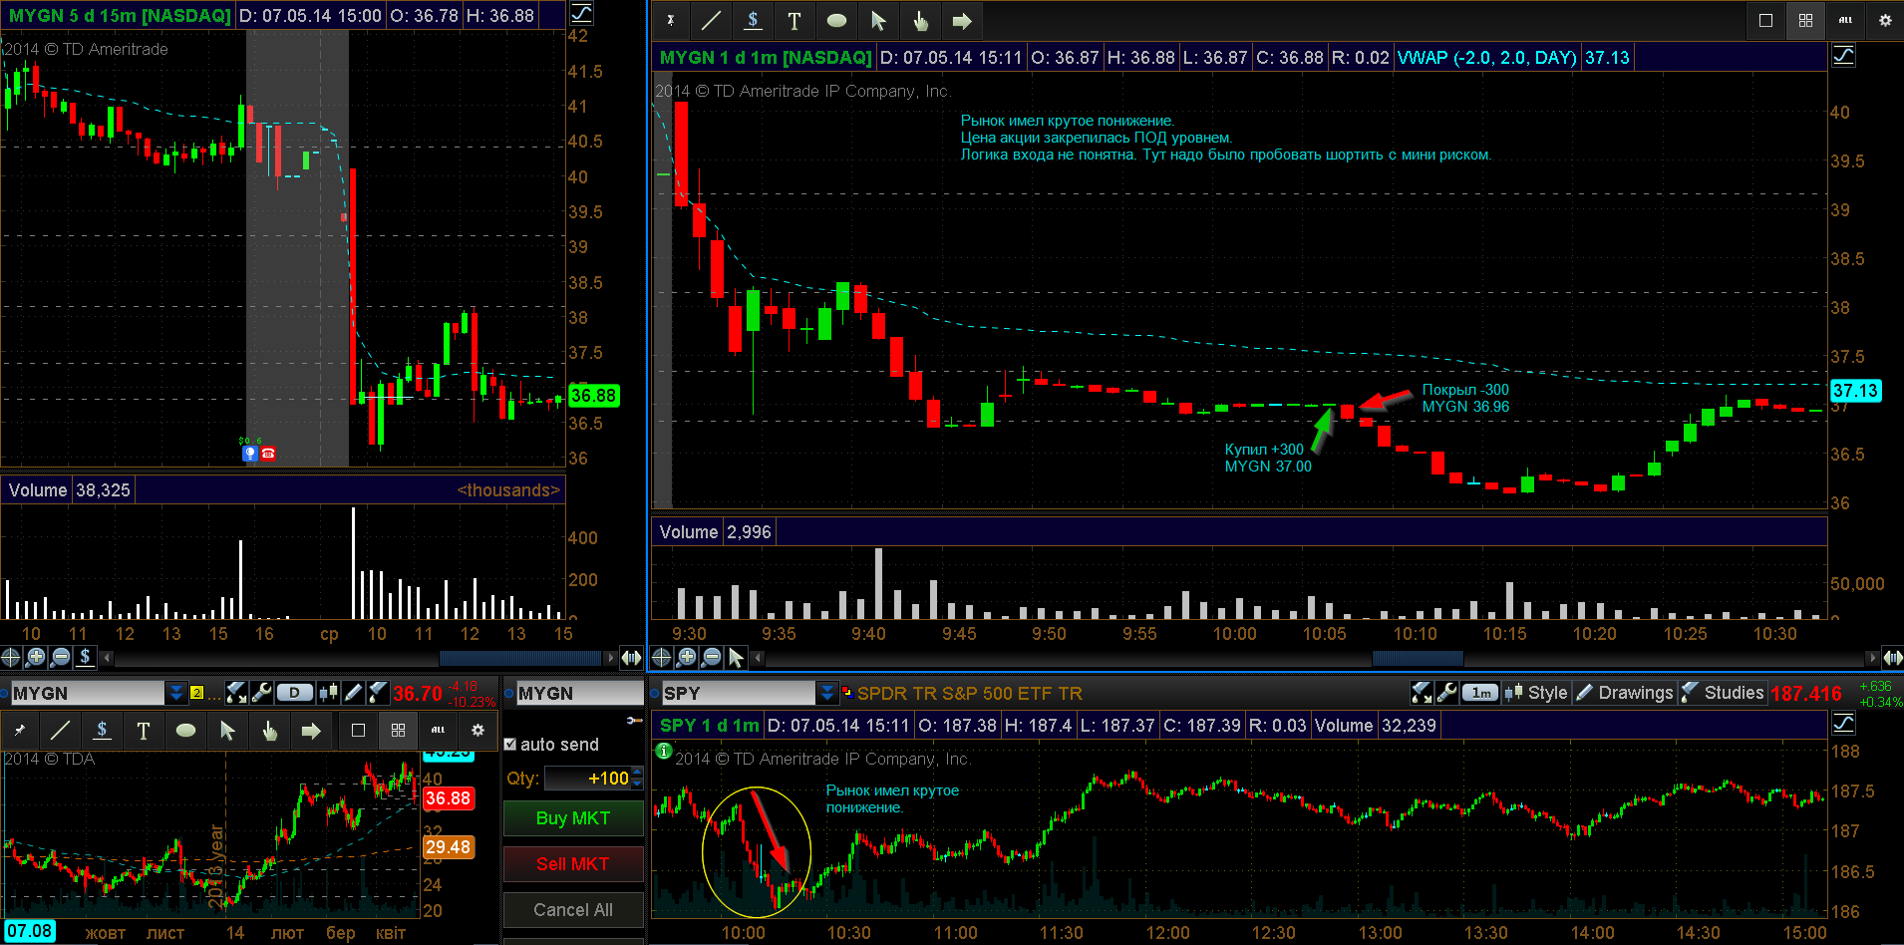Click the MYGN 15m chart horizontal scrollbar thumb
This screenshot has height=945, width=1904.
click(x=521, y=657)
